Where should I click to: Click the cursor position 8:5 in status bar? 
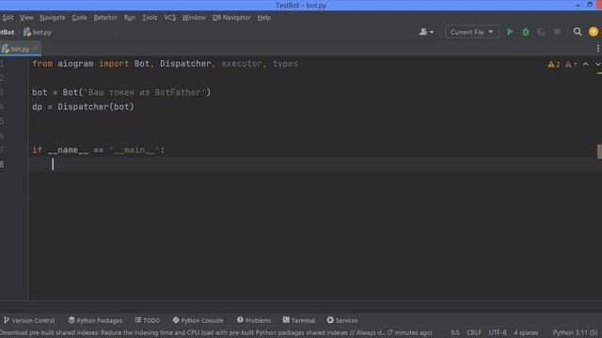[x=454, y=332]
